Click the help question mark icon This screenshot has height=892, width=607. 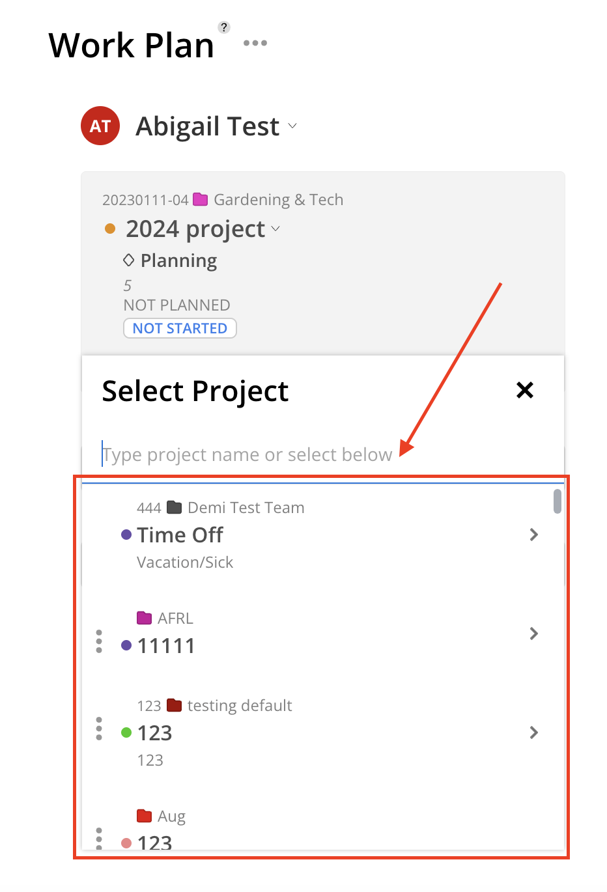(224, 27)
